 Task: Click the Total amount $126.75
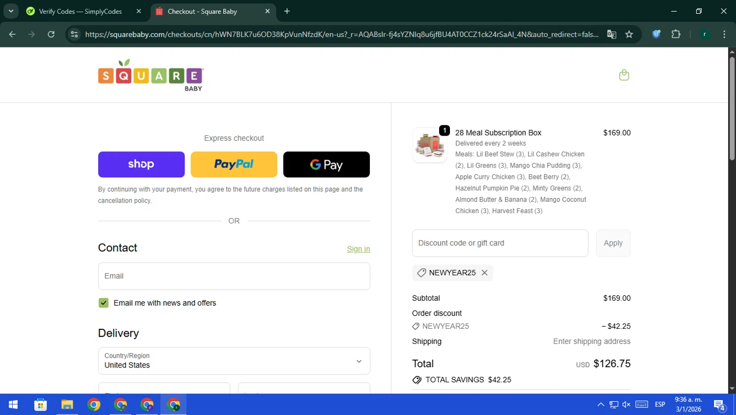point(612,364)
